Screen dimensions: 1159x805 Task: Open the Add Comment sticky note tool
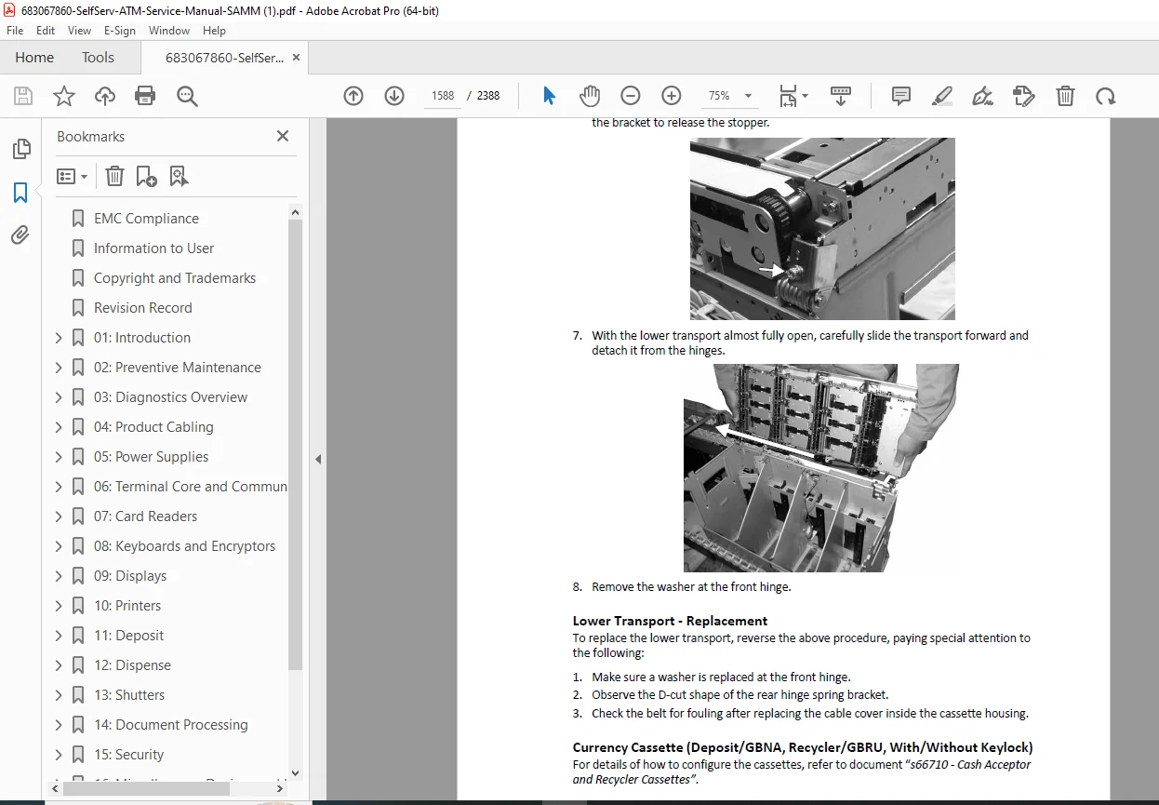click(x=900, y=96)
